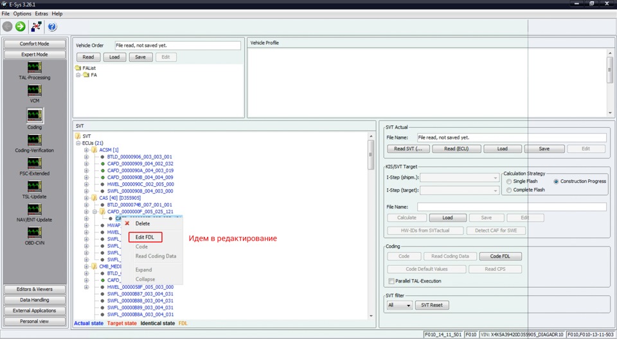Collapse the ECUs (21) tree node
Screen dimensions: 617x339
pos(78,143)
